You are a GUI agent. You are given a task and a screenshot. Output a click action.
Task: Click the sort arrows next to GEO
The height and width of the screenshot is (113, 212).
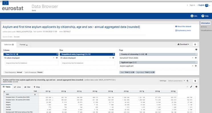coord(35,95)
